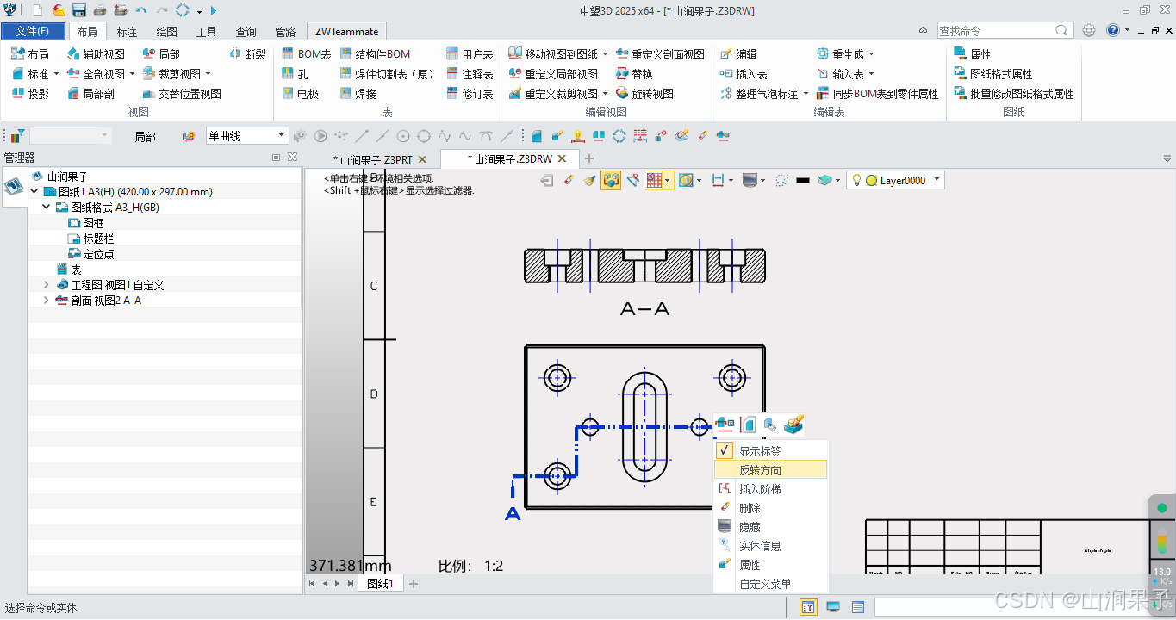1176x620 pixels.
Task: Toggle the list panel icon in the status bar
Action: click(858, 607)
